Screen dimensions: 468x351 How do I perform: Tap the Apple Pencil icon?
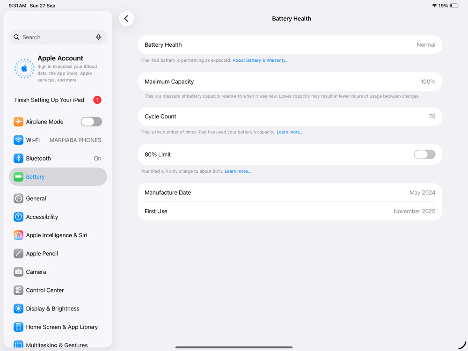coord(18,253)
